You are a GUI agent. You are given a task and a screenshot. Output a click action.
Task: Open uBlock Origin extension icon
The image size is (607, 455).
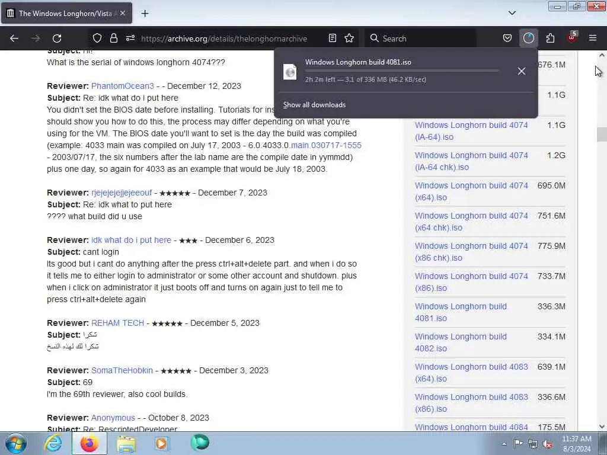pos(572,37)
